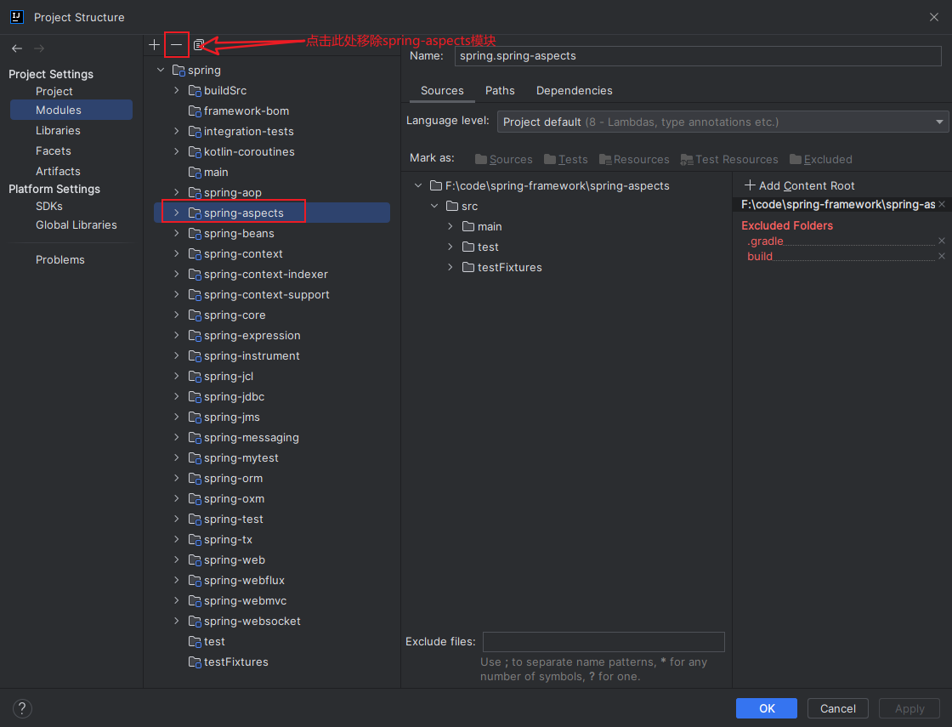Collapse the spring-aspects content root
The image size is (952, 727).
418,185
